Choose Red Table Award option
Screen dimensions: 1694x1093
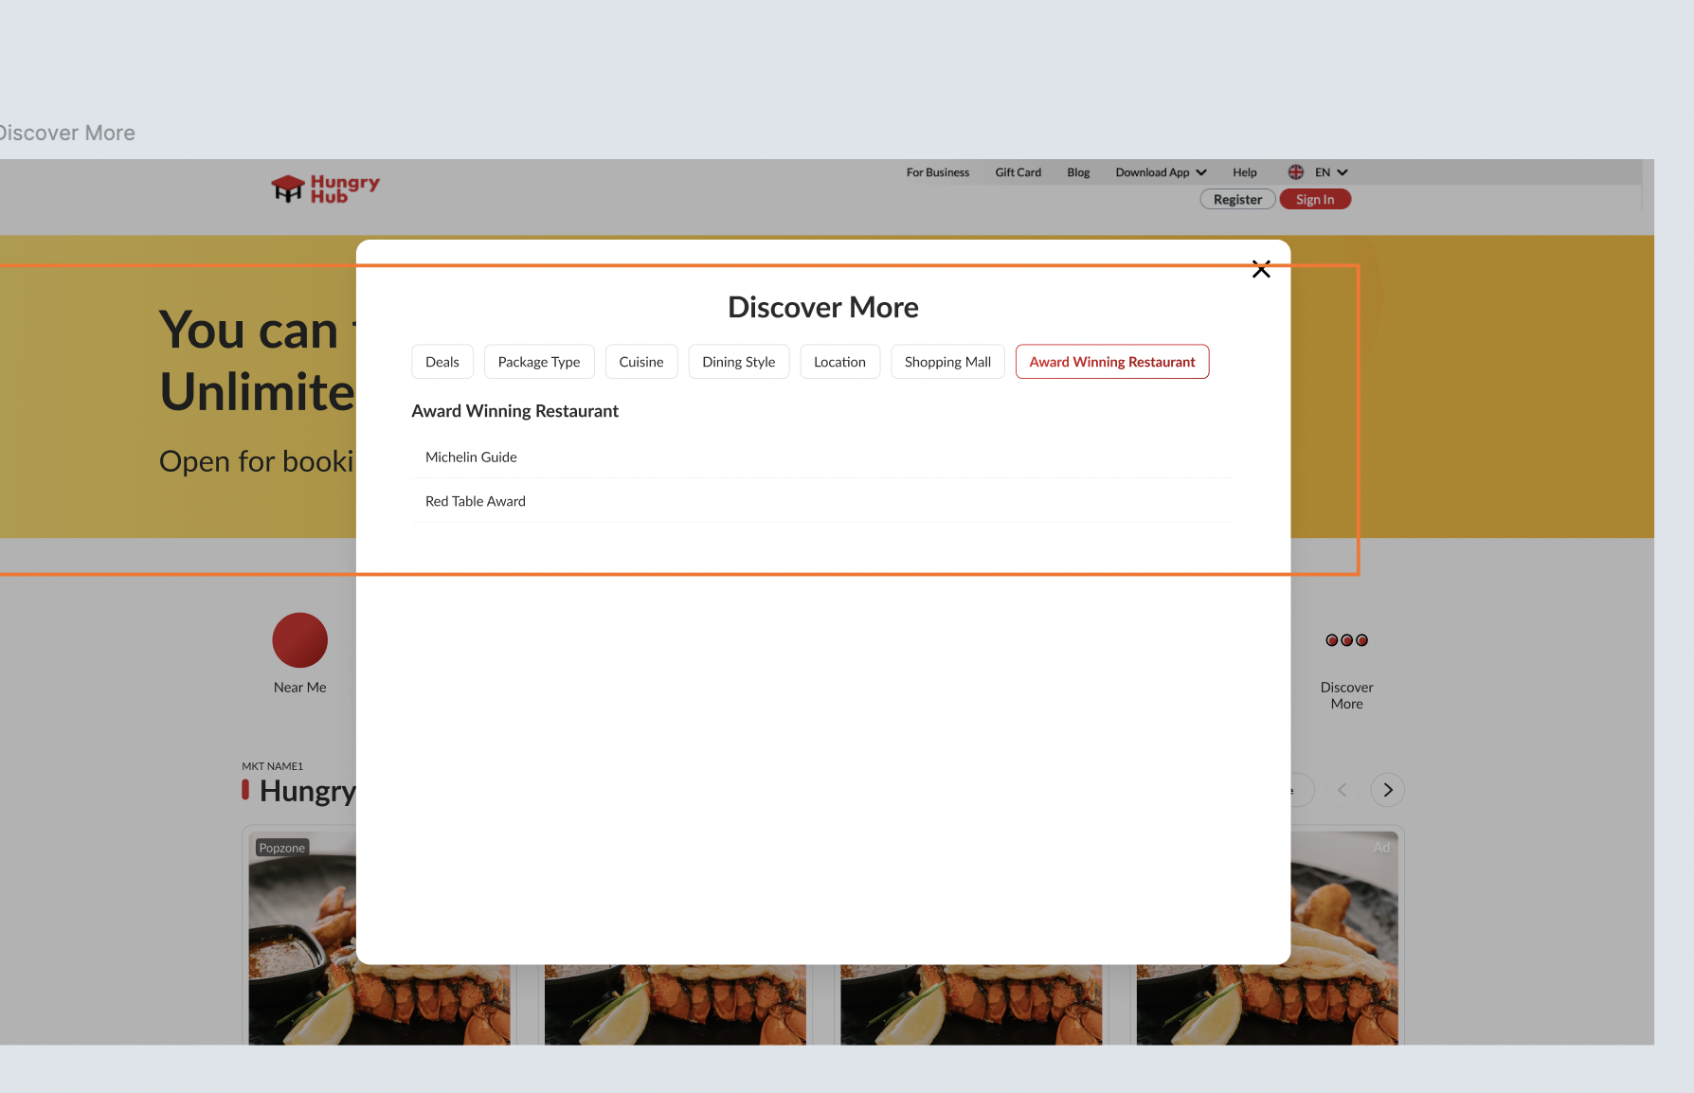476,502
